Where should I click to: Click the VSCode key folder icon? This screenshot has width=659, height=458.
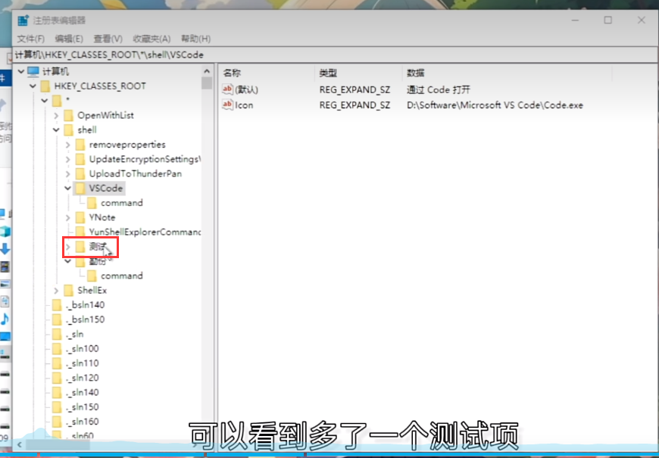(80, 188)
